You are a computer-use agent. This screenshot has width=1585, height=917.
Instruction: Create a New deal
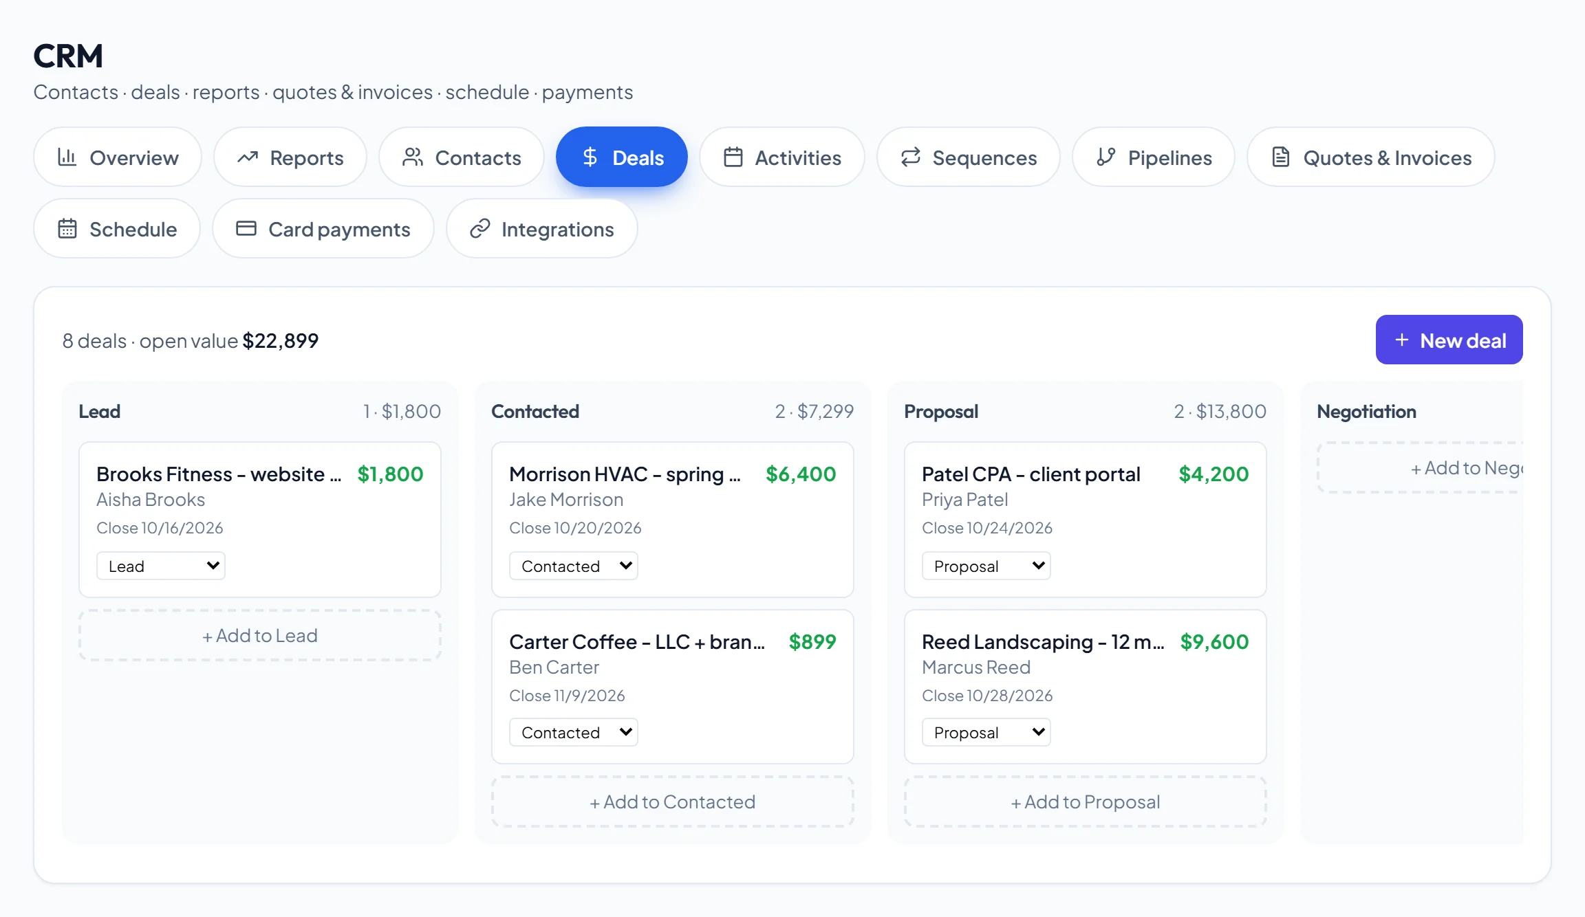pos(1449,340)
